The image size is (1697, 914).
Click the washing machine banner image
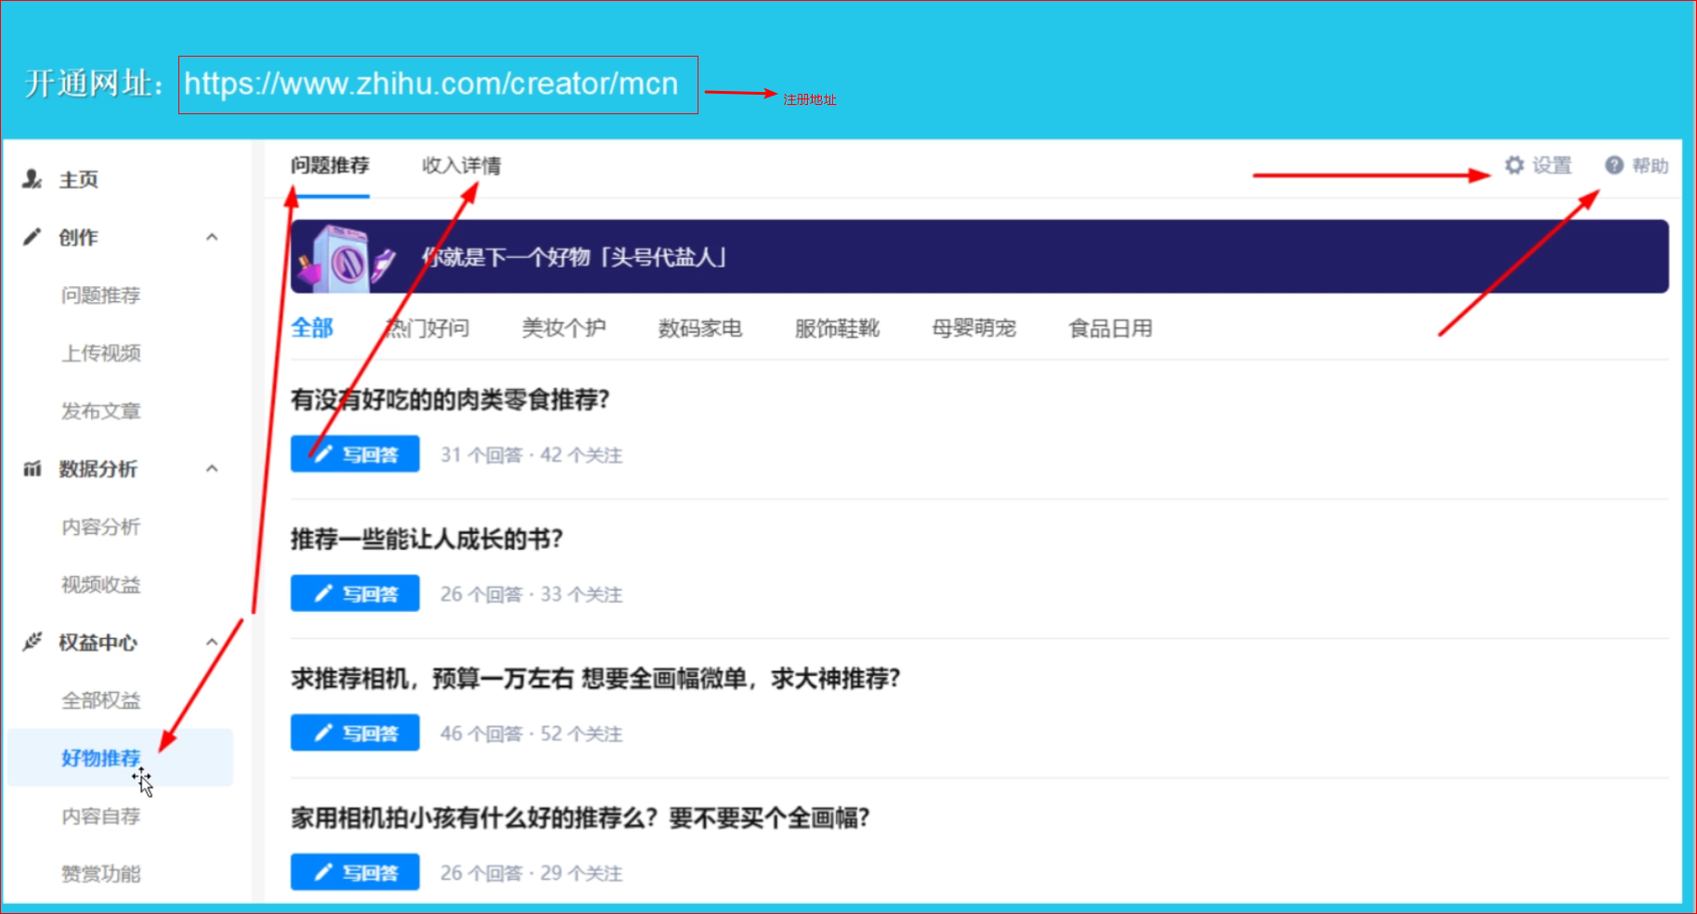coord(345,258)
